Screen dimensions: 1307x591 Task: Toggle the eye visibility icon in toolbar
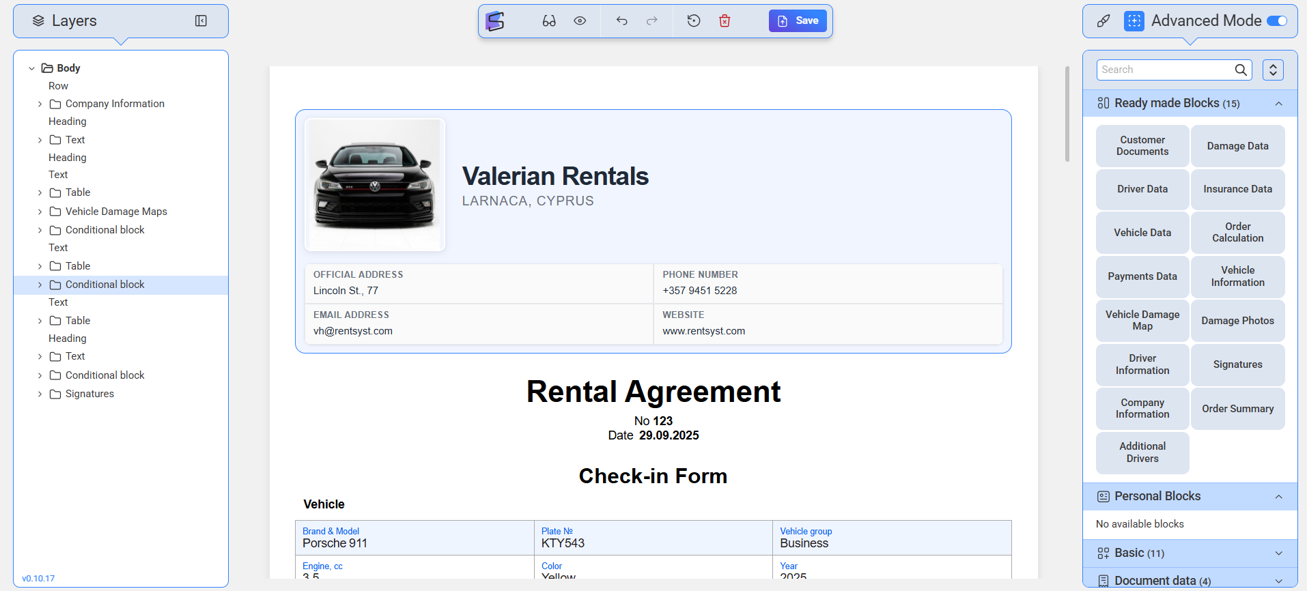tap(580, 21)
